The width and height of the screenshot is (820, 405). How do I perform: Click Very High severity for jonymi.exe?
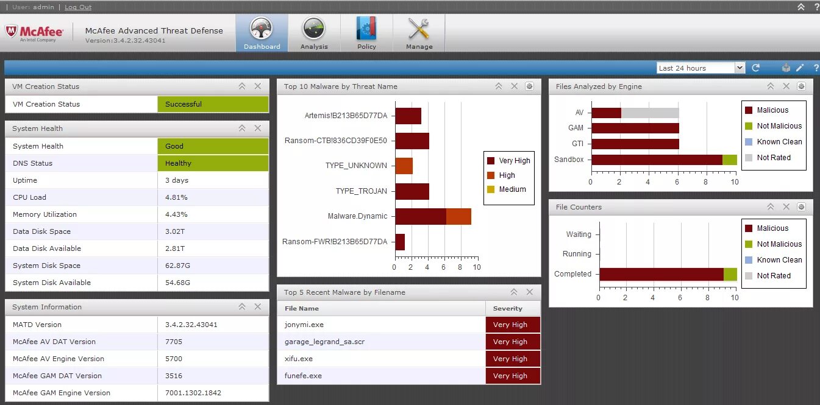click(x=513, y=325)
